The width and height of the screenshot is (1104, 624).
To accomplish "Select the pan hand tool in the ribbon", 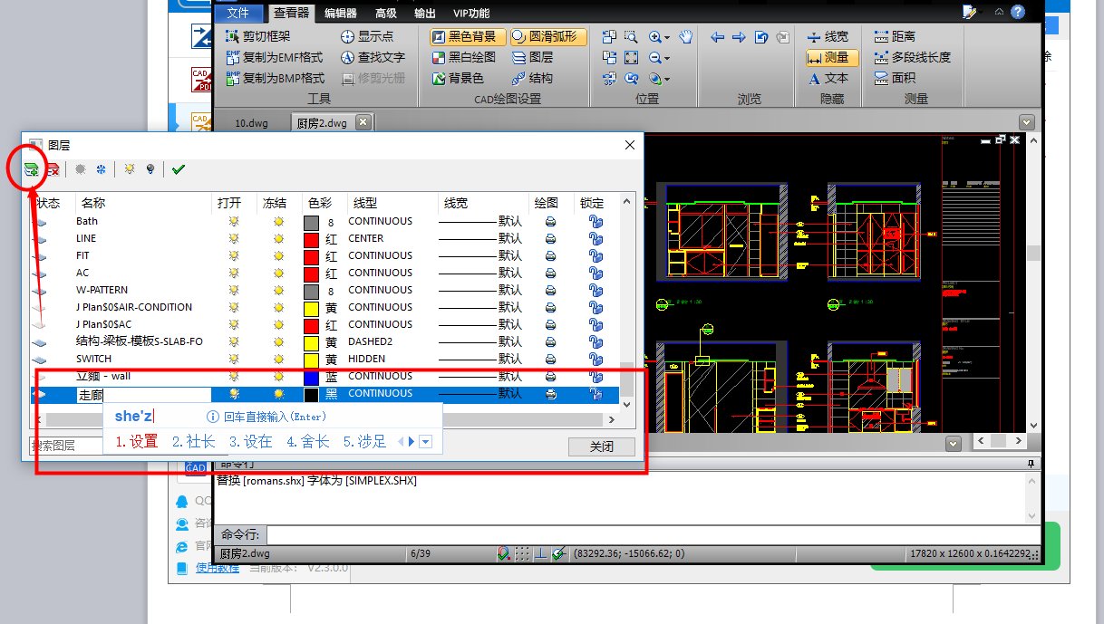I will click(x=686, y=37).
